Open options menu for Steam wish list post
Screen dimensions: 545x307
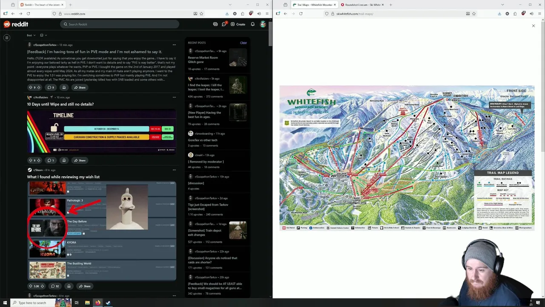[x=174, y=170]
